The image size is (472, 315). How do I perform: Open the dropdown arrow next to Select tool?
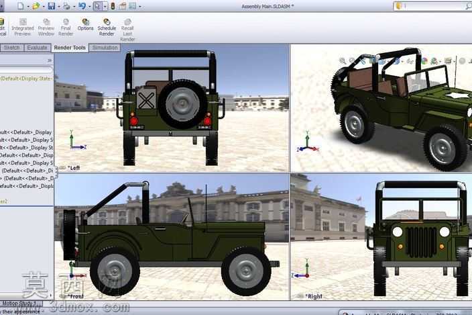(105, 6)
